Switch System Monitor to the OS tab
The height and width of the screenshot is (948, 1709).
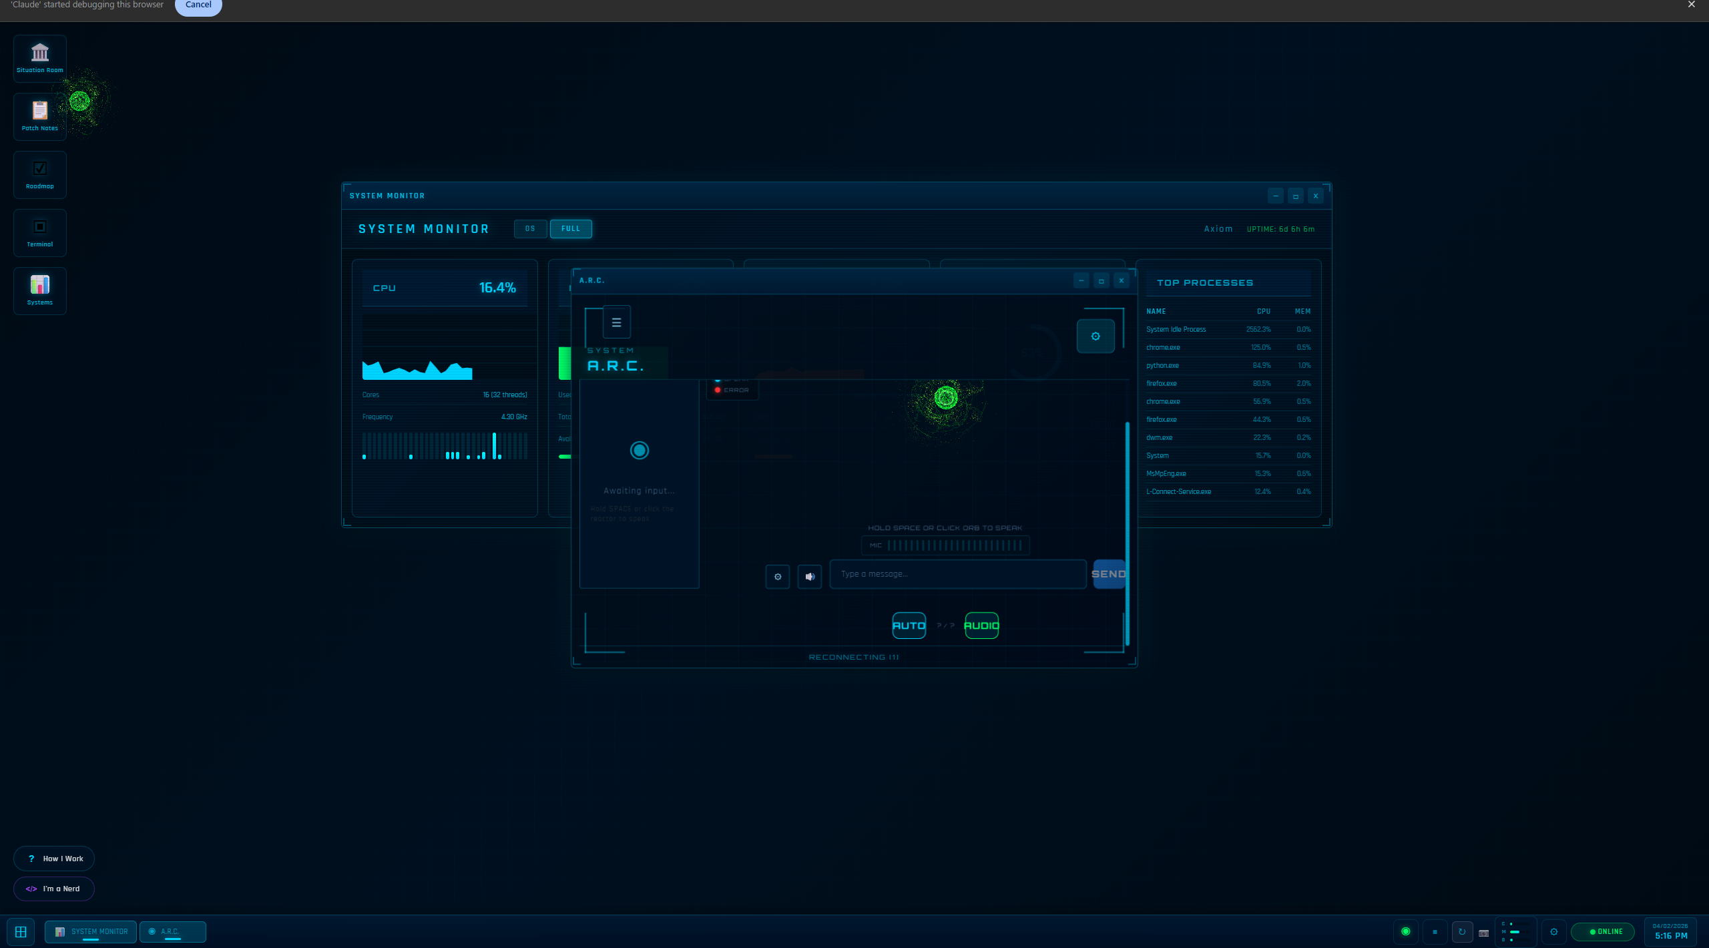[x=530, y=228]
